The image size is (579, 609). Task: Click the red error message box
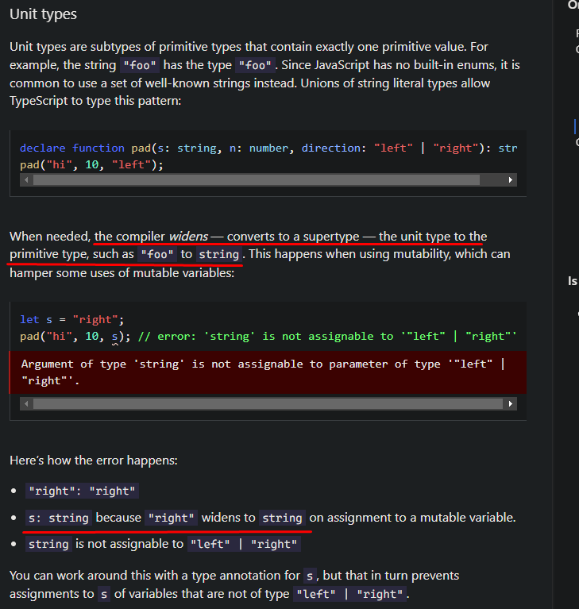pos(268,372)
